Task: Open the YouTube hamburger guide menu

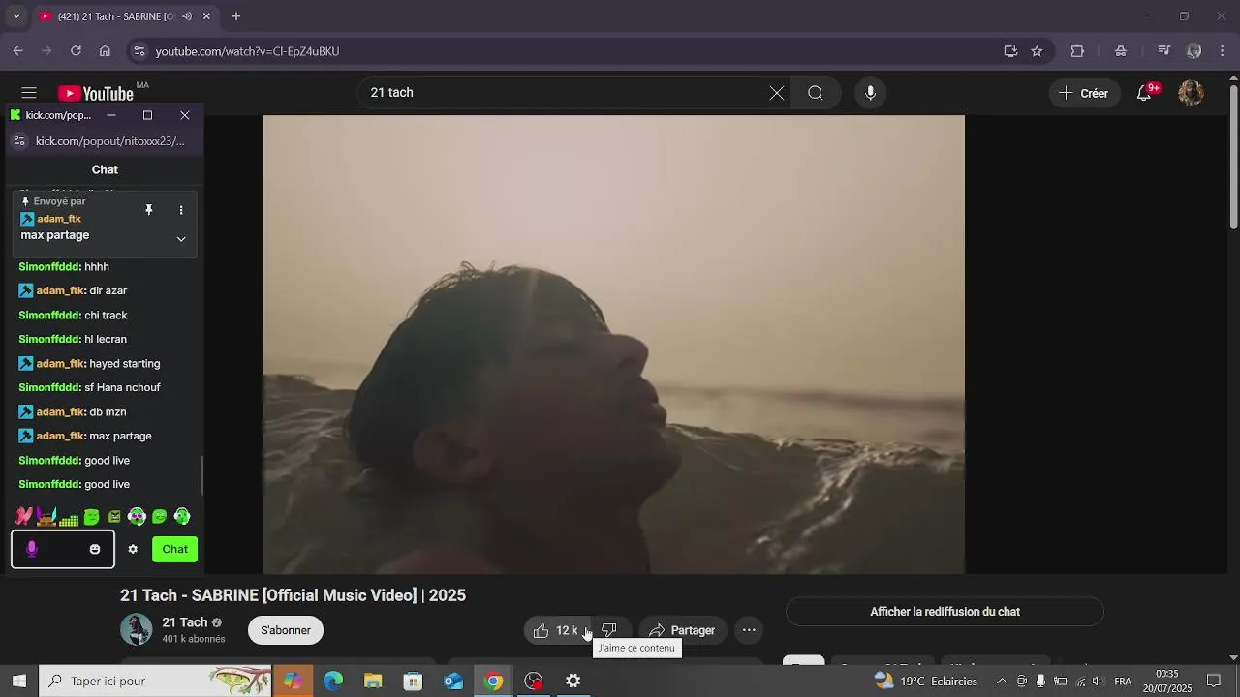Action: [x=29, y=93]
